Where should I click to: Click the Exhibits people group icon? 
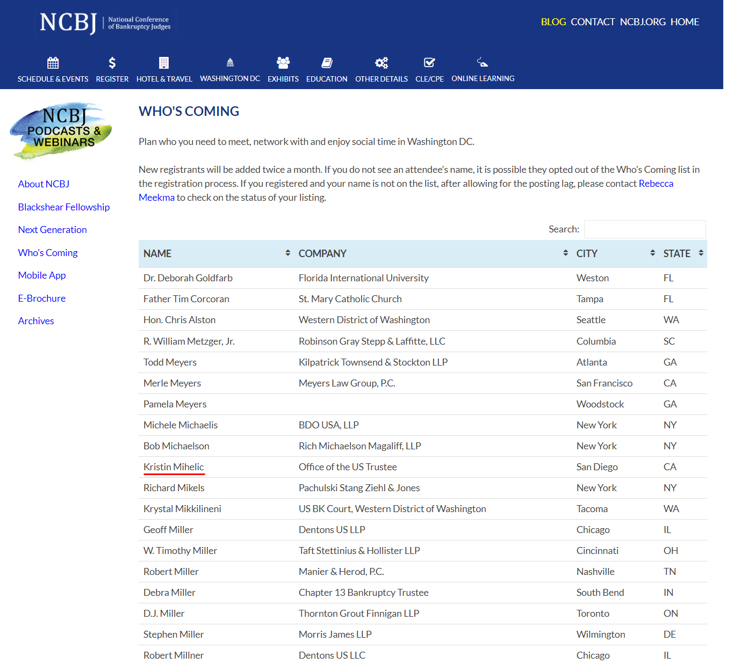tap(283, 63)
